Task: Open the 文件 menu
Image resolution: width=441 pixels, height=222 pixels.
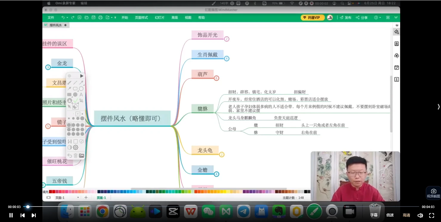Action: 51,18
